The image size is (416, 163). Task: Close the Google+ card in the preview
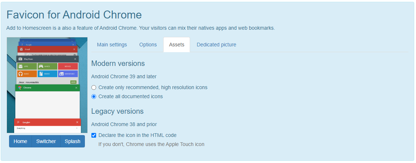pyautogui.click(x=77, y=122)
